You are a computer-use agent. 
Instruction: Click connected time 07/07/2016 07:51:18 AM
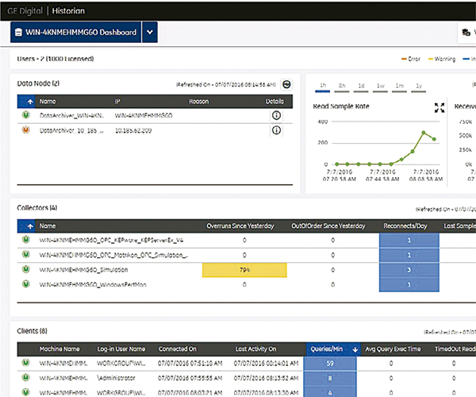coord(190,364)
